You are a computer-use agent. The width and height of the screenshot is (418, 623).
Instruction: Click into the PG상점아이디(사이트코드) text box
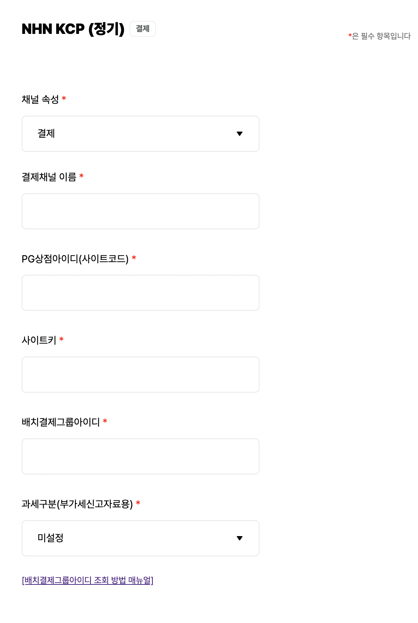pyautogui.click(x=141, y=293)
